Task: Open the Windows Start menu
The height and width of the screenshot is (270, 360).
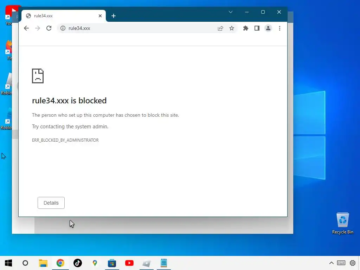Action: point(8,263)
